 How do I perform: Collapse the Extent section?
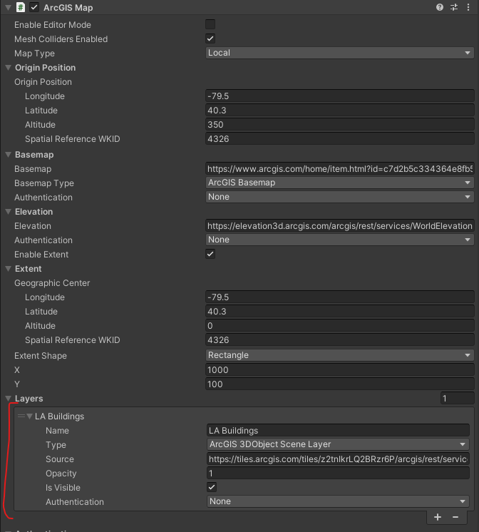9,268
